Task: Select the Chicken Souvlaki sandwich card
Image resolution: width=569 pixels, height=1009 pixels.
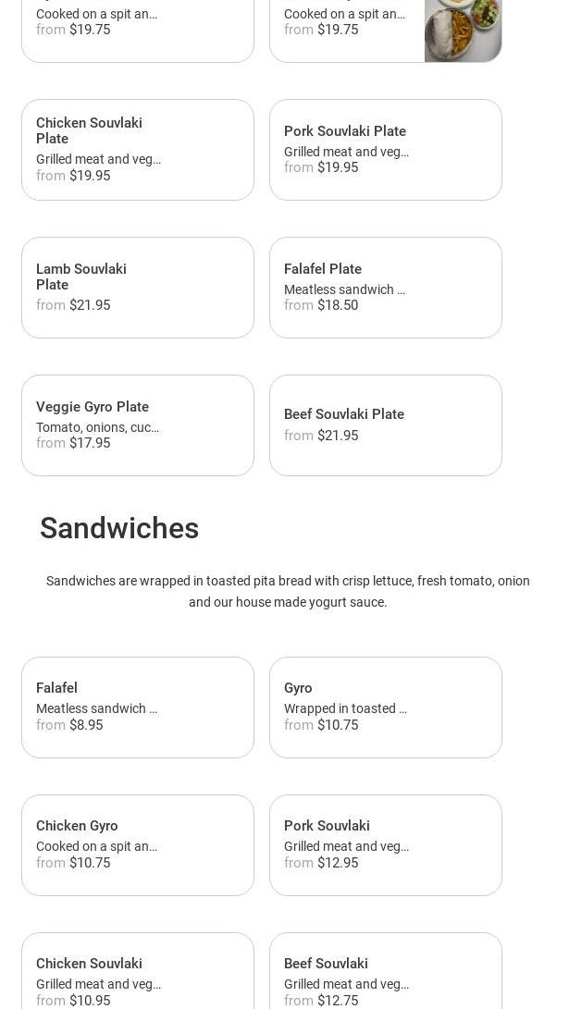Action: coord(137,973)
